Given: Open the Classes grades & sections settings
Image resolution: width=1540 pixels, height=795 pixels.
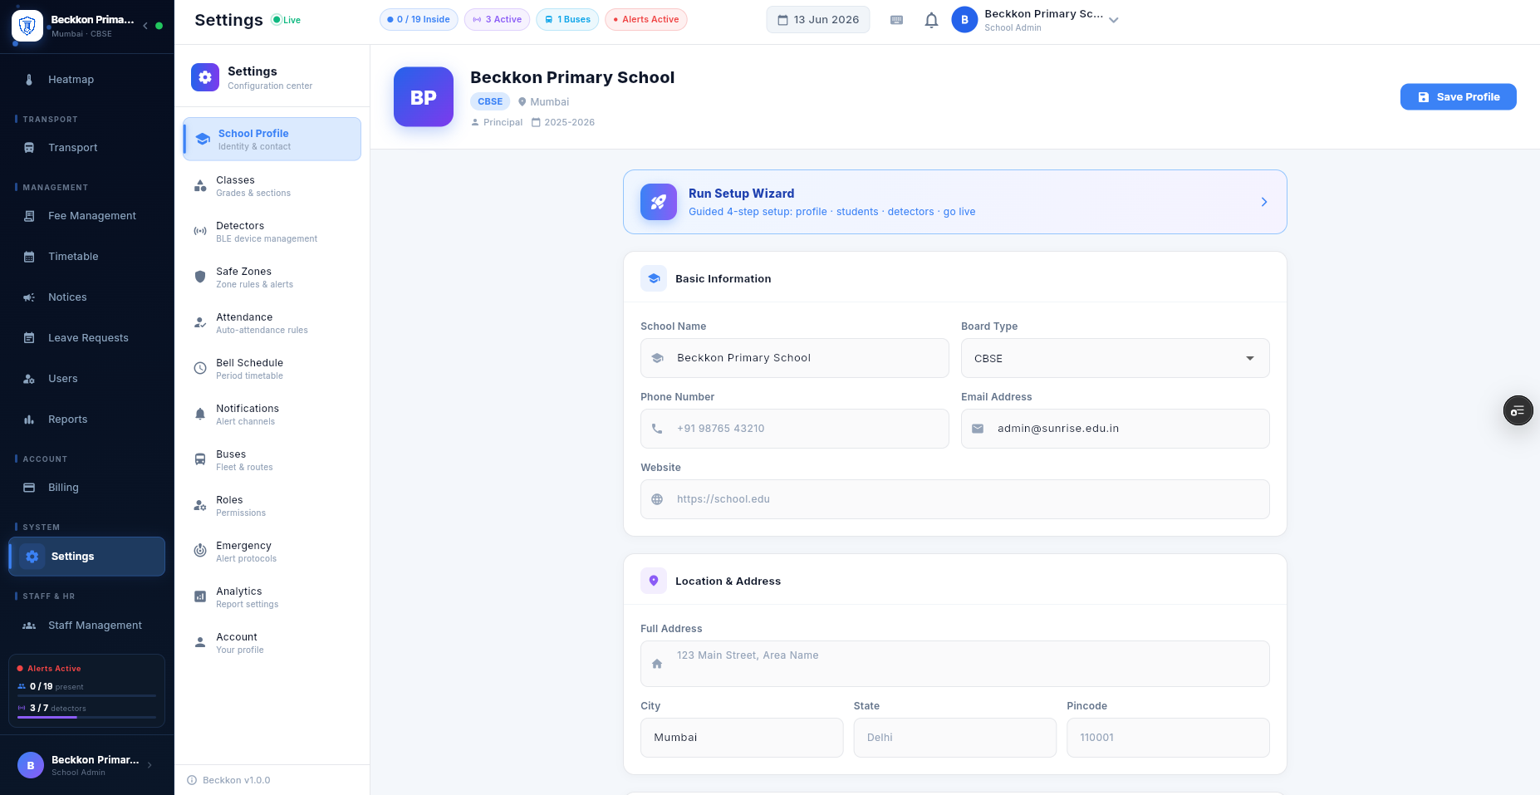Looking at the screenshot, I should [x=272, y=186].
